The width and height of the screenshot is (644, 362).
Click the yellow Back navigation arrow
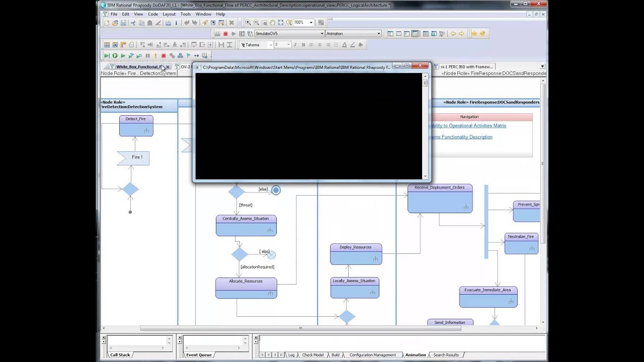[x=453, y=34]
